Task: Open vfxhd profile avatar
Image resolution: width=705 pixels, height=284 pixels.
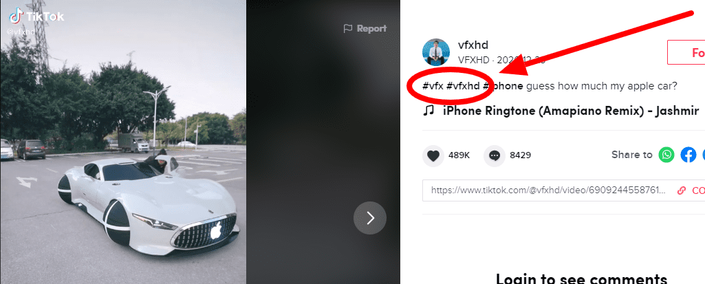Action: (x=436, y=52)
